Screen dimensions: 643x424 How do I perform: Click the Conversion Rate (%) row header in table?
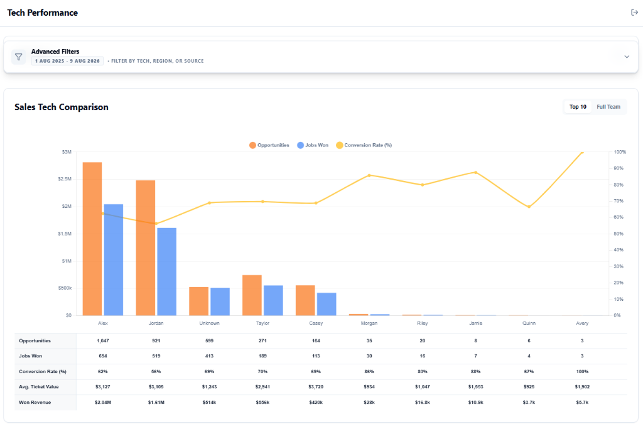point(45,371)
